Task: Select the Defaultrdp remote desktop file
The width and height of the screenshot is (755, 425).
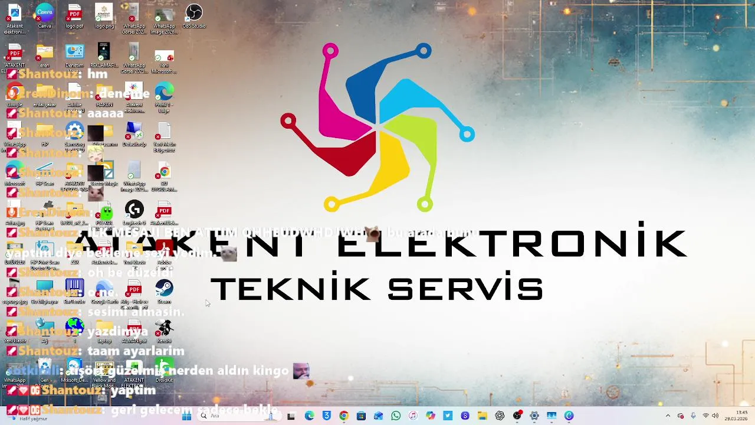Action: pyautogui.click(x=134, y=134)
